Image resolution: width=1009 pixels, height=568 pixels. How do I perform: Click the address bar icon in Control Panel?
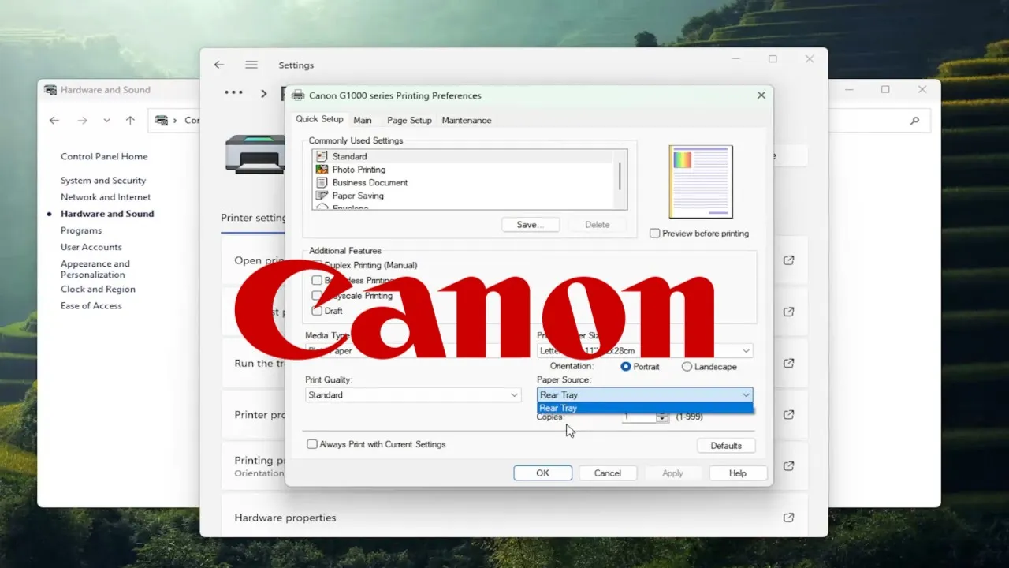pos(162,121)
